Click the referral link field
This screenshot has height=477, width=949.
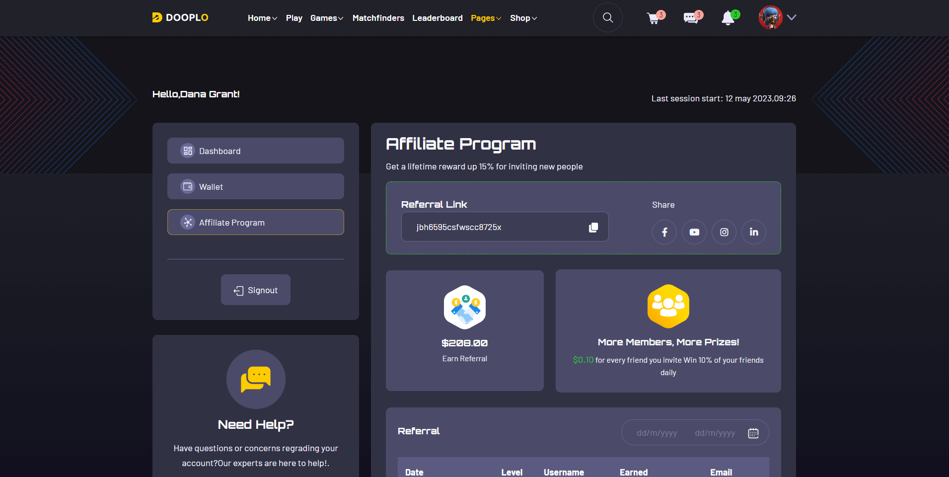(505, 227)
